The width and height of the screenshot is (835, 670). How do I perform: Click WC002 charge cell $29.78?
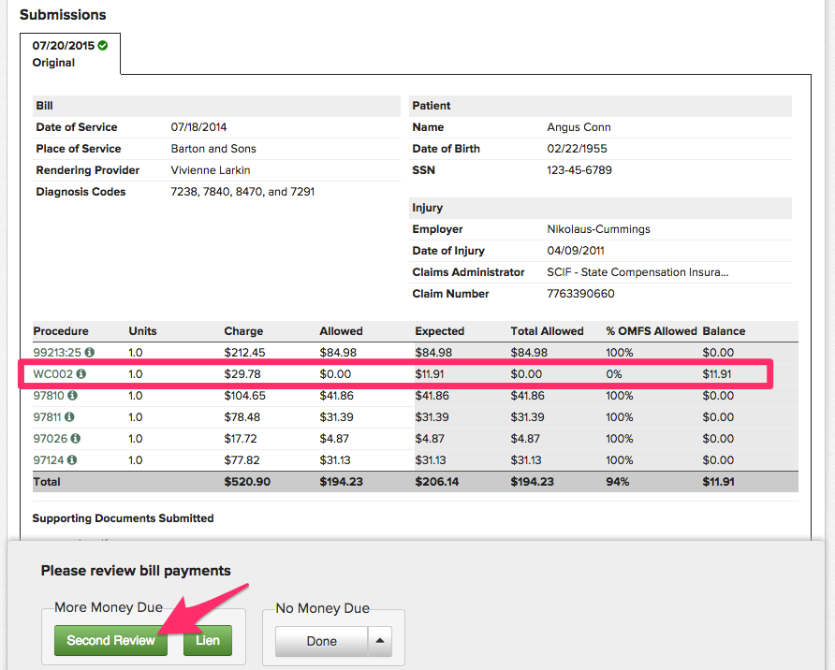tap(242, 374)
